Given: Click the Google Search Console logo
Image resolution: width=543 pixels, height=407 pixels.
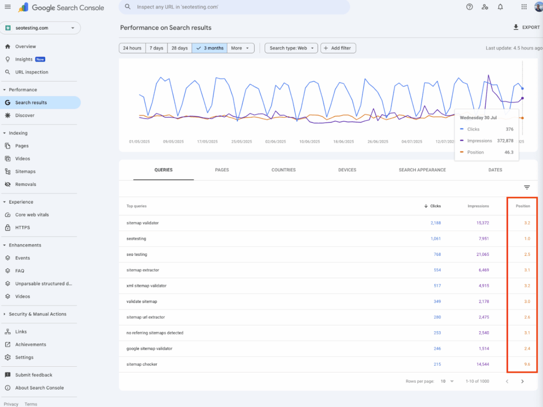Looking at the screenshot, I should 62,7.
